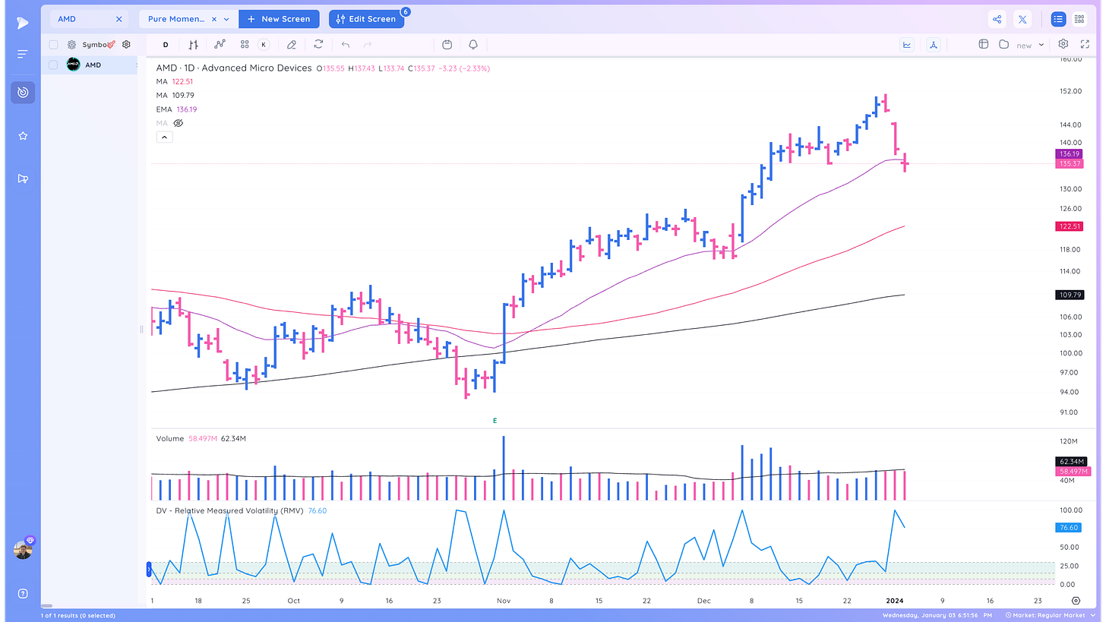Open the user profile avatar
Image resolution: width=1106 pixels, height=622 pixels.
[x=23, y=550]
